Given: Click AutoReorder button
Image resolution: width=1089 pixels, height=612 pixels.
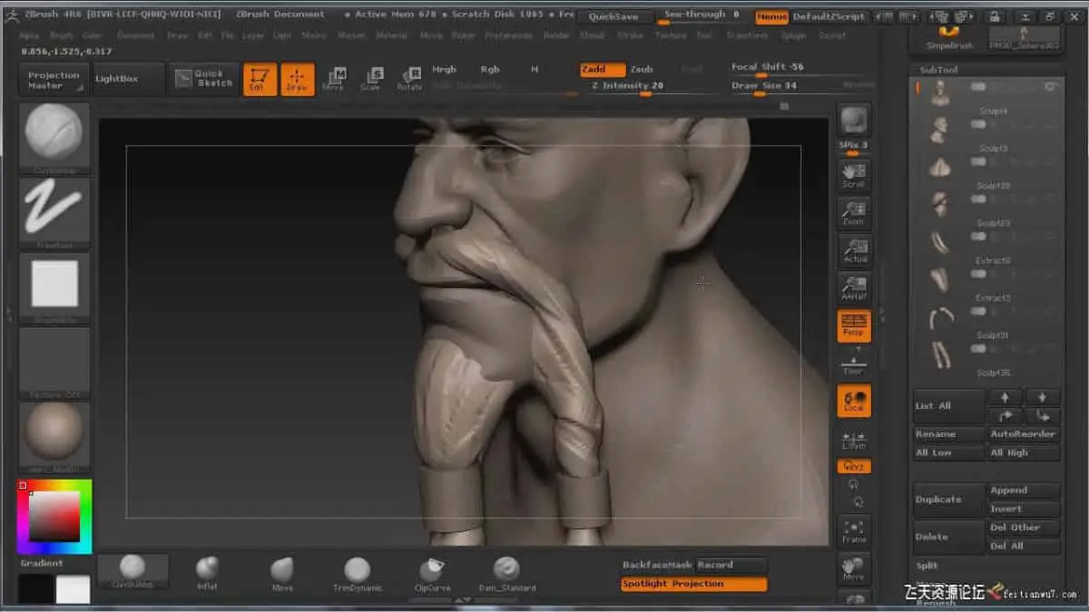Looking at the screenshot, I should tap(1025, 434).
